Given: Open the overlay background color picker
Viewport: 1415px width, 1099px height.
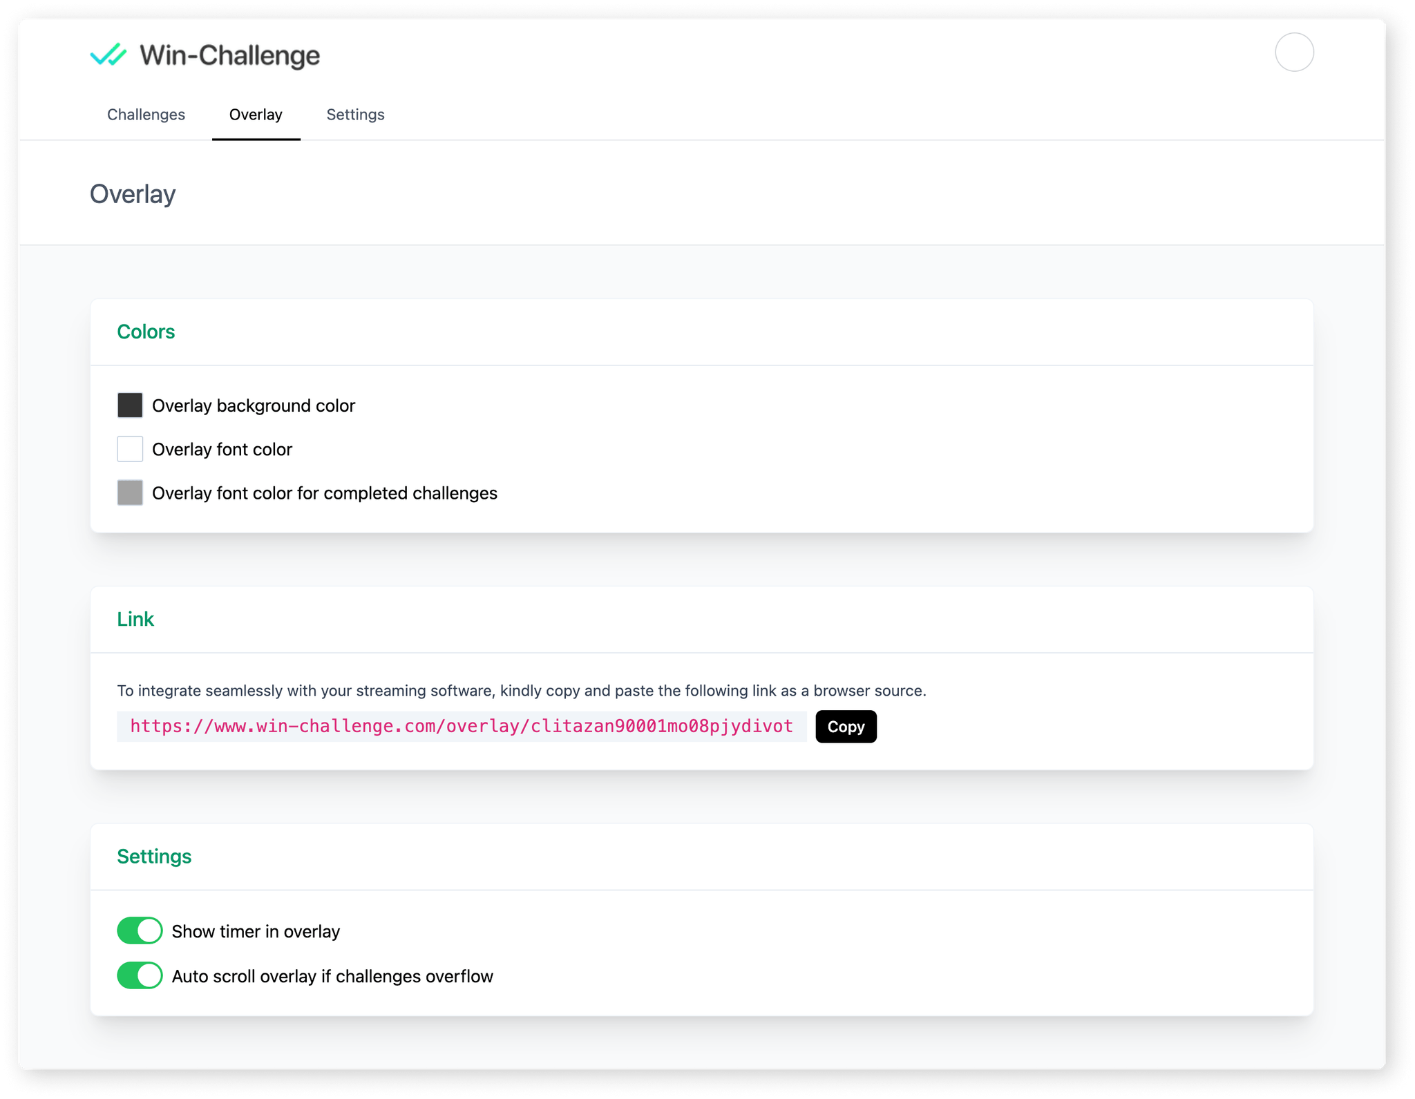Looking at the screenshot, I should tap(130, 405).
